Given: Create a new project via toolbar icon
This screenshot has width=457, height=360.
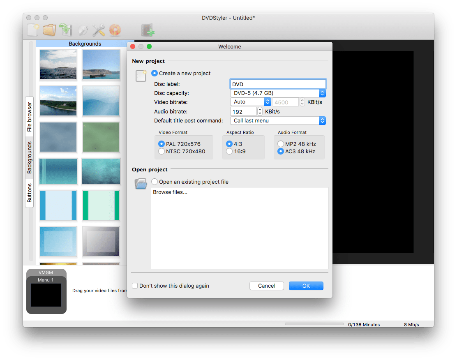Looking at the screenshot, I should pyautogui.click(x=33, y=30).
